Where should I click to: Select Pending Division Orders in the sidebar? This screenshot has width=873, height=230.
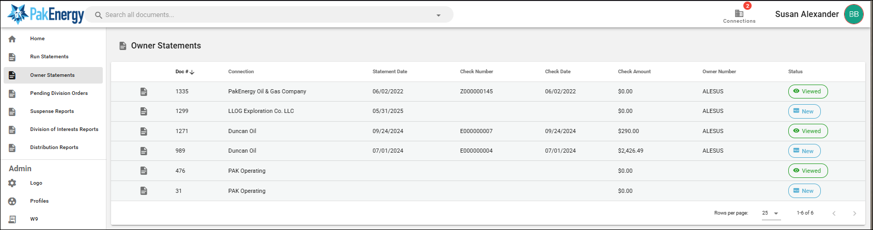pyautogui.click(x=59, y=93)
